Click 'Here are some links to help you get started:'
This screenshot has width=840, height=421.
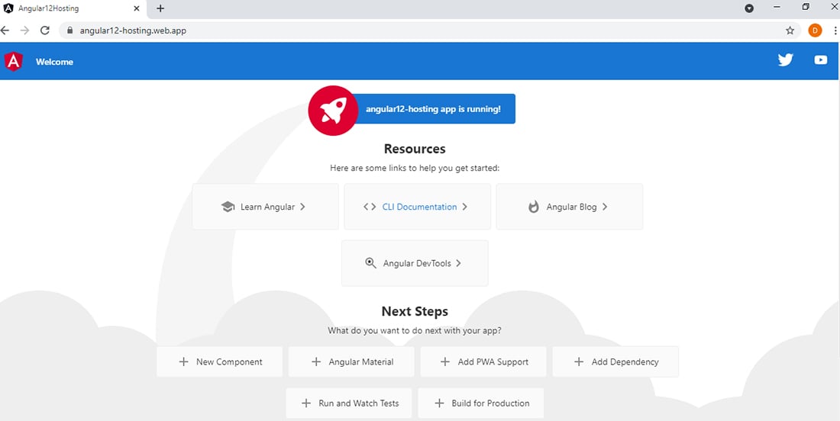tap(415, 168)
